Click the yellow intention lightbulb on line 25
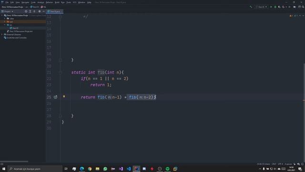Viewport: 305px width, 172px height. tap(64, 97)
